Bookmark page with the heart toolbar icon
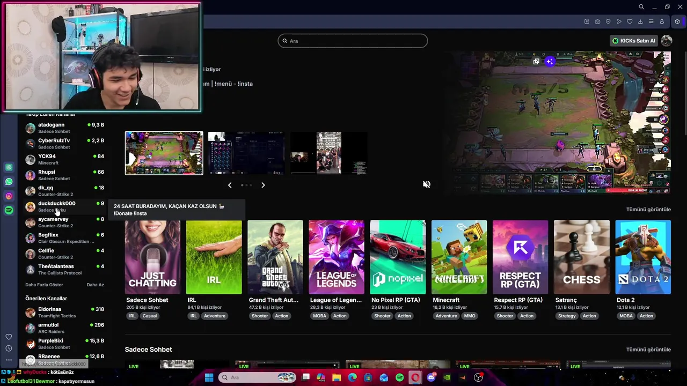The height and width of the screenshot is (386, 687). coord(630,21)
